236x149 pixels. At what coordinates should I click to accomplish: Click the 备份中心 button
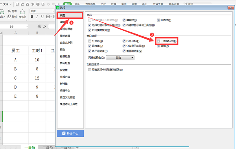coord(70,133)
